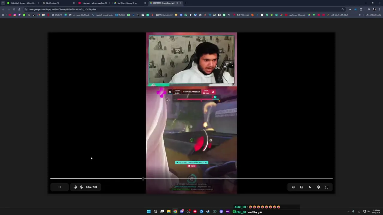
Task: Open Discord from the taskbar
Action: coord(182,211)
